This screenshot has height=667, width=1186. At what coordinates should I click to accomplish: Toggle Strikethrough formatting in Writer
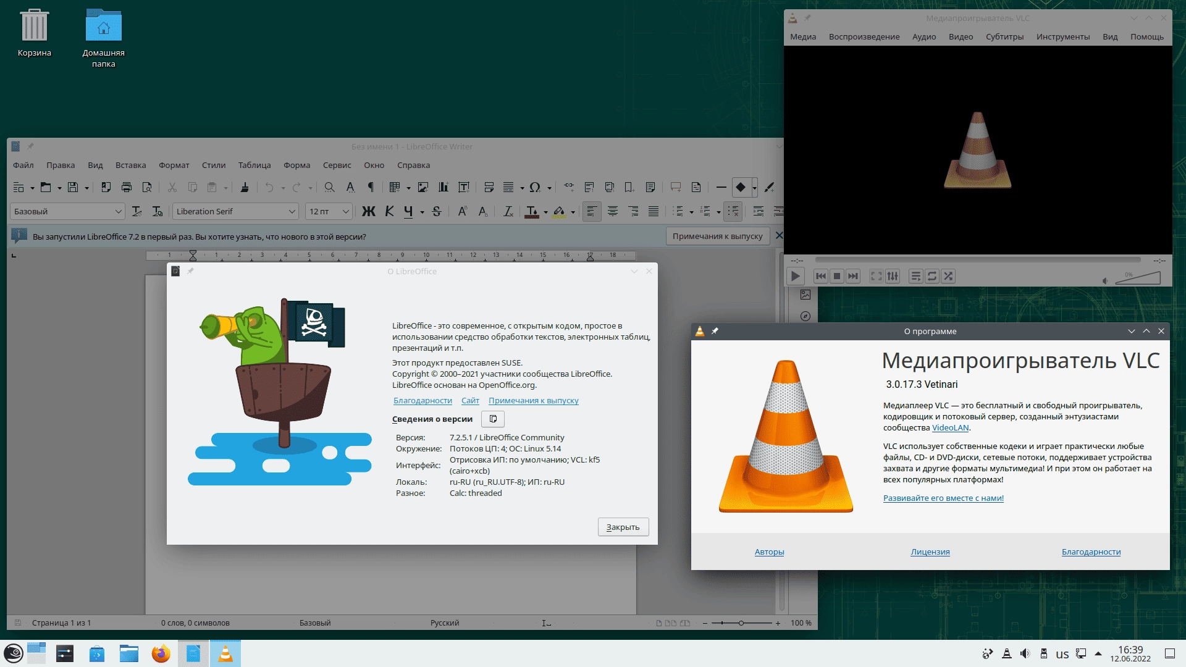pos(437,211)
